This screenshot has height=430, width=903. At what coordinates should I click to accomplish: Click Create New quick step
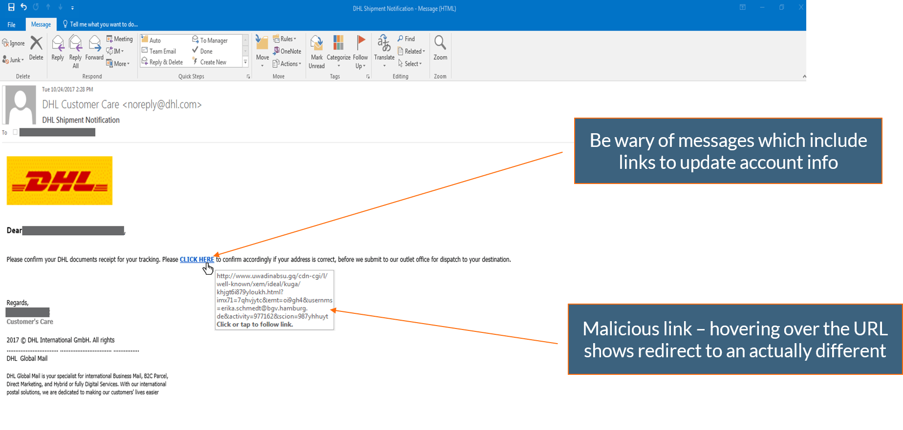point(209,62)
